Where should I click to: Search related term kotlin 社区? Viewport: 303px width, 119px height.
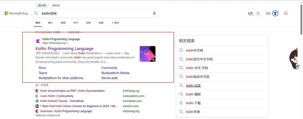193,85
